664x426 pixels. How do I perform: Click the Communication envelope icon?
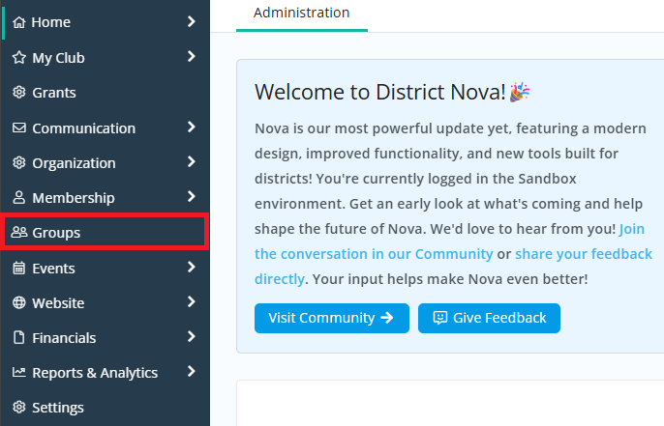(x=18, y=128)
